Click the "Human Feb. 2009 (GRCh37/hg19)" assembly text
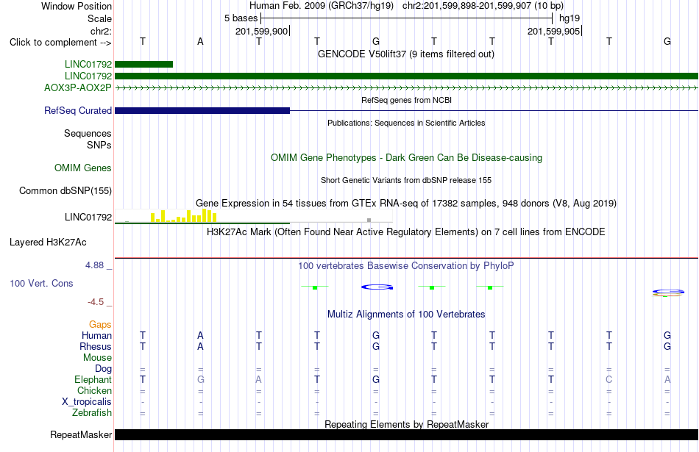The image size is (699, 452). tap(322, 6)
